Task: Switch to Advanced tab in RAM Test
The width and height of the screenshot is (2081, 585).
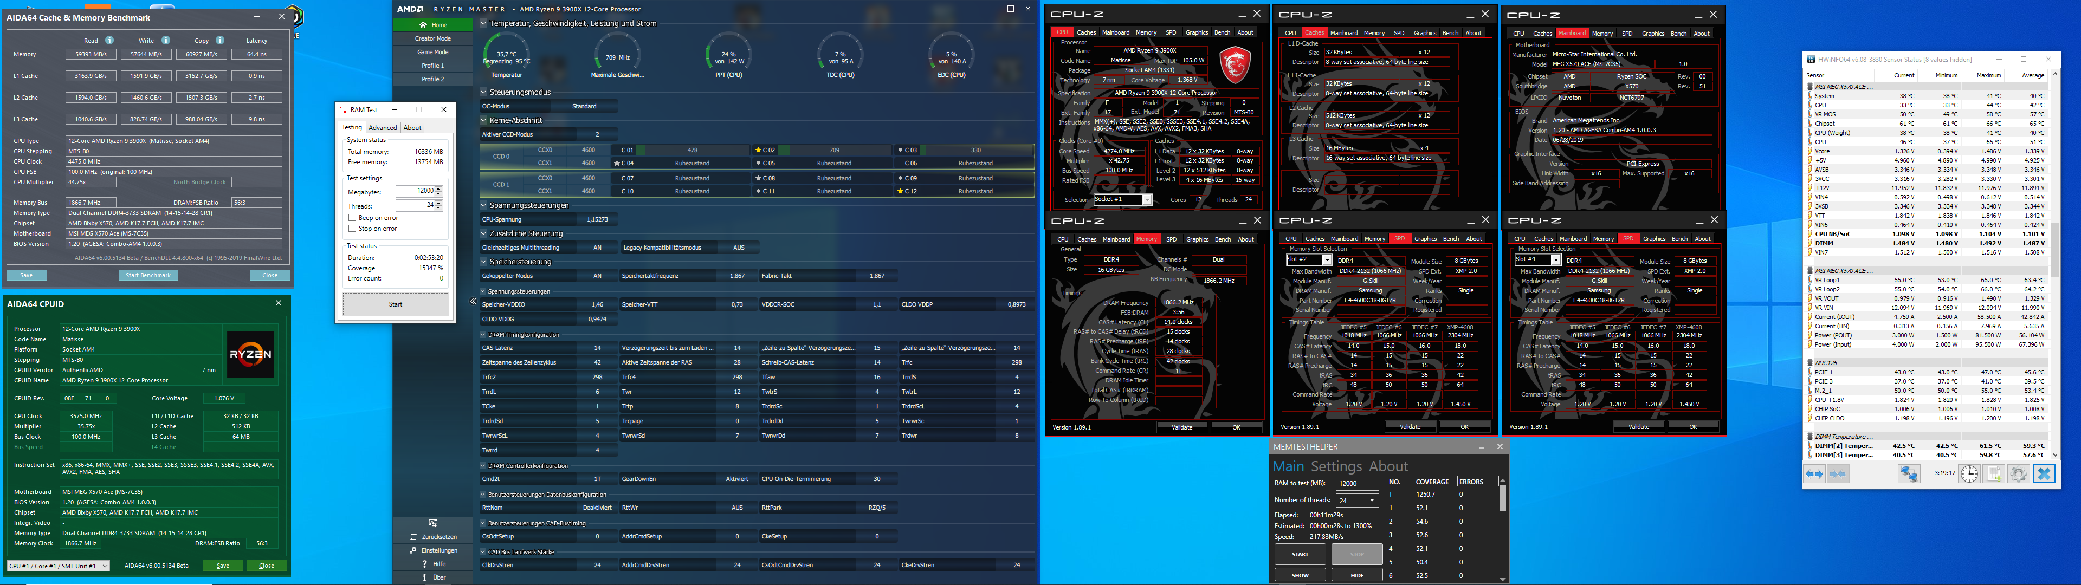Action: click(382, 128)
